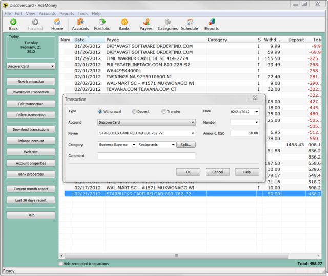The image size is (328, 276).
Task: Select the TIME WARNER CABLE transaction row
Action: [190, 58]
